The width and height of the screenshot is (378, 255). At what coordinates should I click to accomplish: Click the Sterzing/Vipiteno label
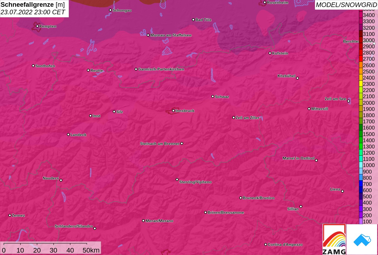(195, 182)
